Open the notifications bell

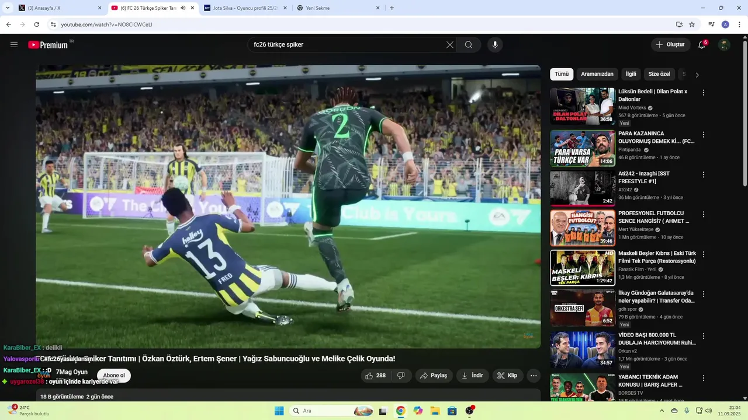tap(702, 45)
